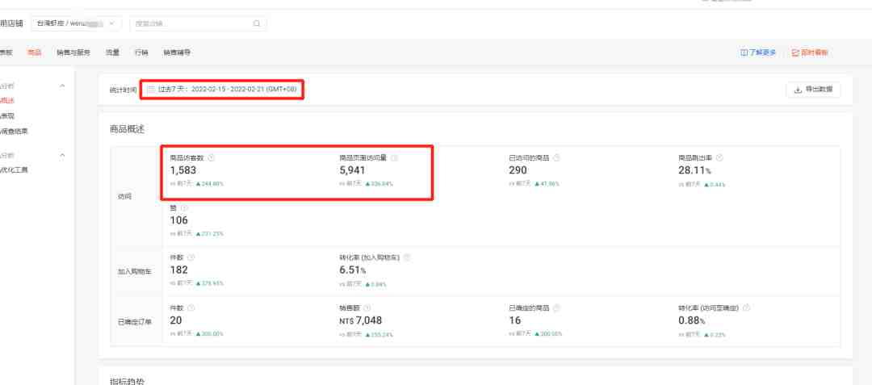
Task: Click the 1,583 product visitors value
Action: click(x=183, y=170)
